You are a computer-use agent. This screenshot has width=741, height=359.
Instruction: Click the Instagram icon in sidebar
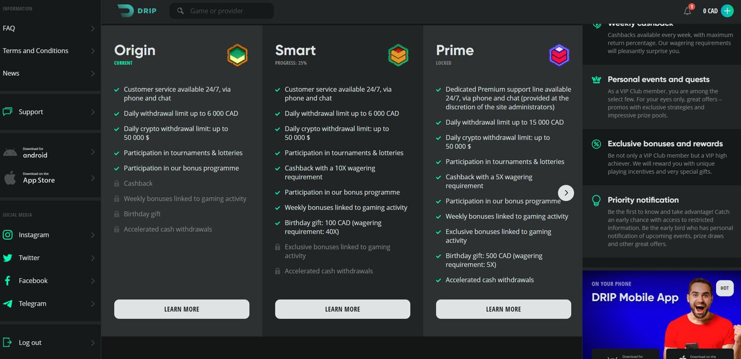(x=8, y=235)
